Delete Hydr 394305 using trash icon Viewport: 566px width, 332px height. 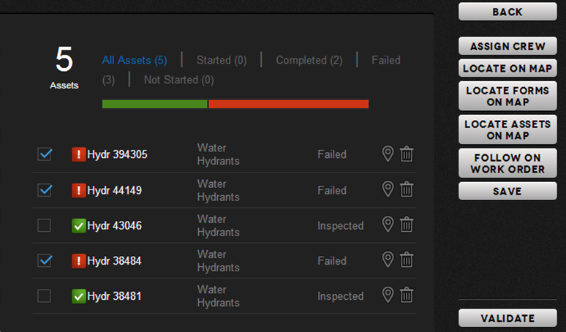[407, 154]
